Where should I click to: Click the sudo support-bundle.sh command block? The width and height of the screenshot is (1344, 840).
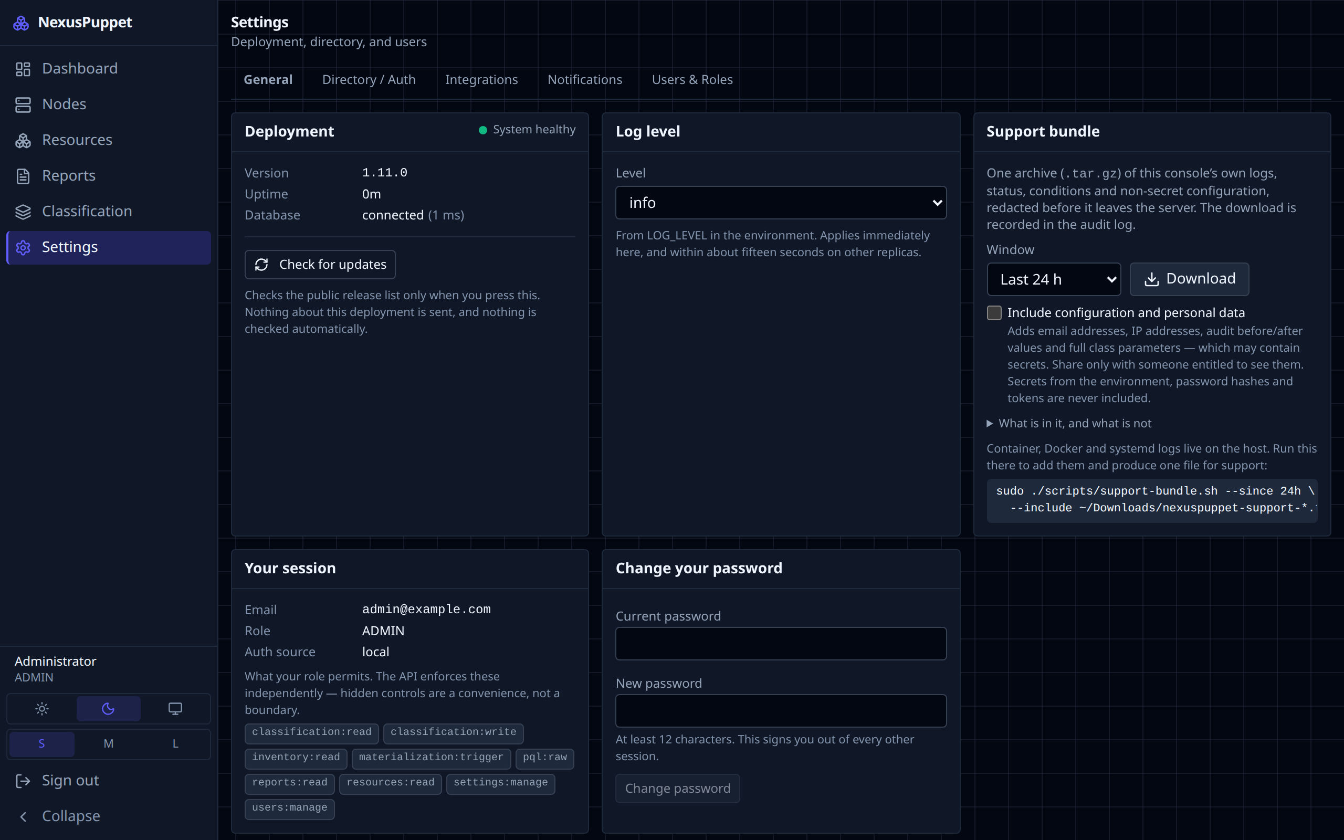[1152, 500]
